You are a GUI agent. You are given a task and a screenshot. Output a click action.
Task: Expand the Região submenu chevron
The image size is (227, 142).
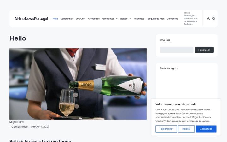coord(130,19)
